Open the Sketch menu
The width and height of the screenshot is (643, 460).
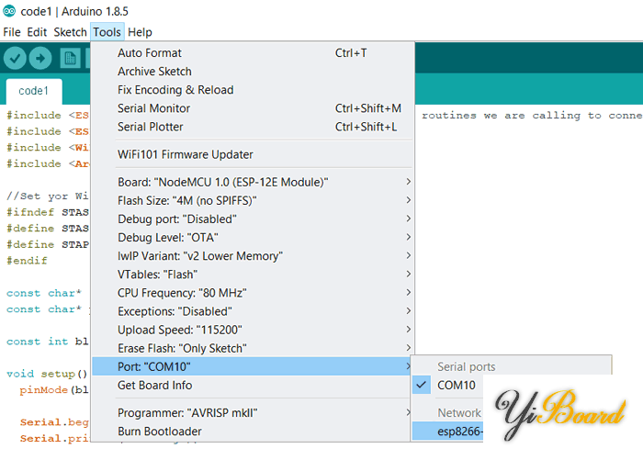pos(70,32)
